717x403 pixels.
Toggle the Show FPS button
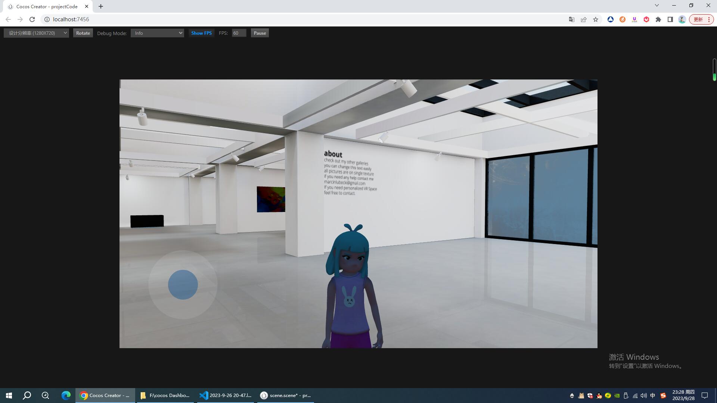tap(201, 33)
